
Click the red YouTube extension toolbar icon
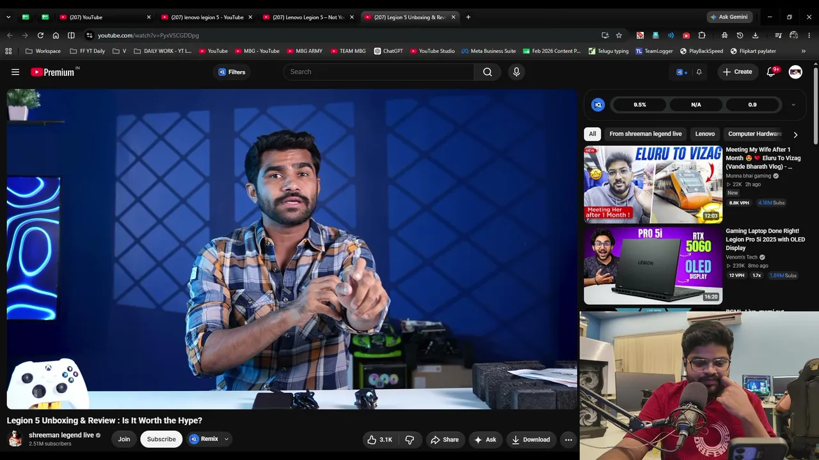point(686,35)
